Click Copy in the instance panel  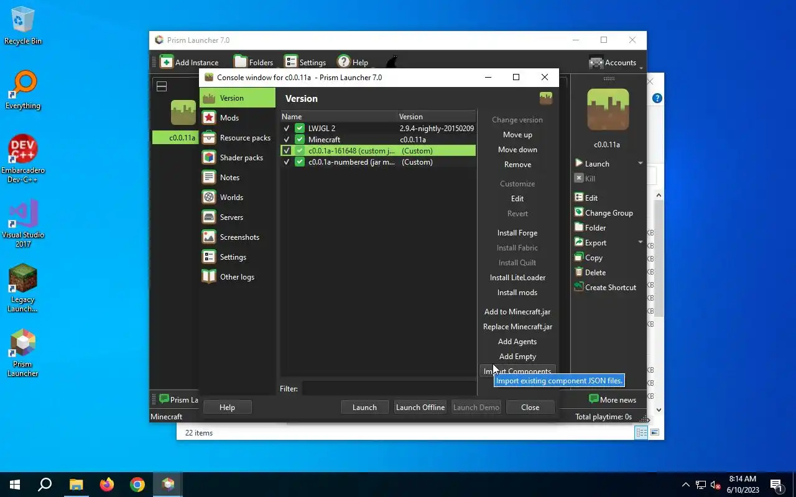click(x=588, y=257)
